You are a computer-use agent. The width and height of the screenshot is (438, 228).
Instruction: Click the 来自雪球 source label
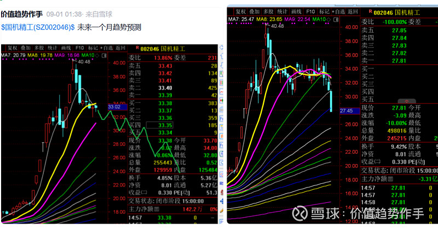coord(99,14)
